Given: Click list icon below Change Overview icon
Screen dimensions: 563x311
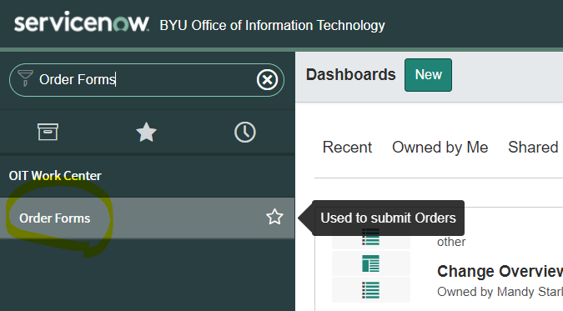Looking at the screenshot, I should point(371,290).
